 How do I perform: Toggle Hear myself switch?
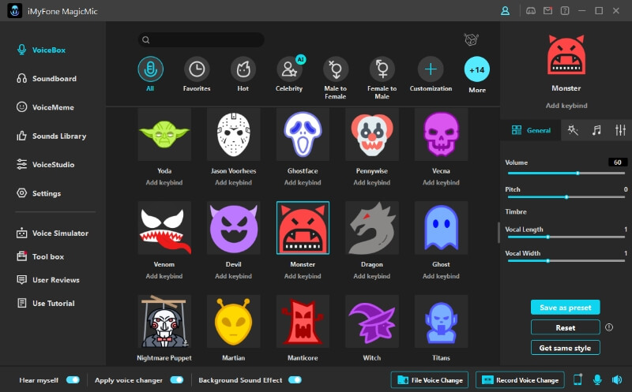73,380
